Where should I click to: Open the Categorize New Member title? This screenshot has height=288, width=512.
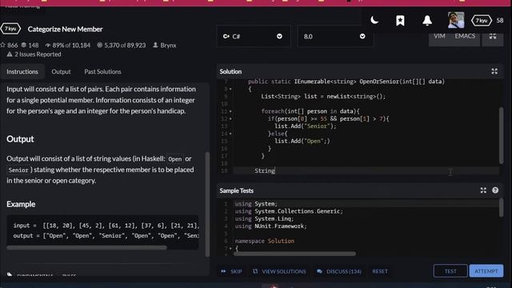coord(65,29)
